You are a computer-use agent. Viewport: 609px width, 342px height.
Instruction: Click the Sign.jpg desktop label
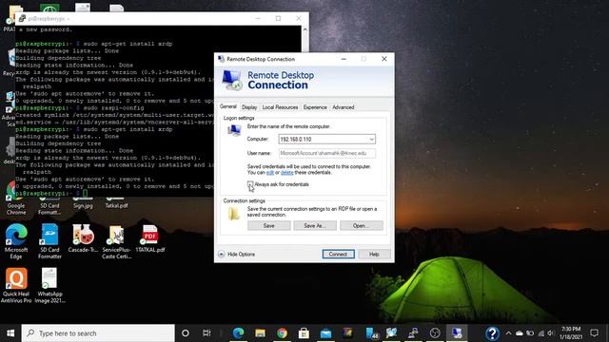click(x=83, y=206)
